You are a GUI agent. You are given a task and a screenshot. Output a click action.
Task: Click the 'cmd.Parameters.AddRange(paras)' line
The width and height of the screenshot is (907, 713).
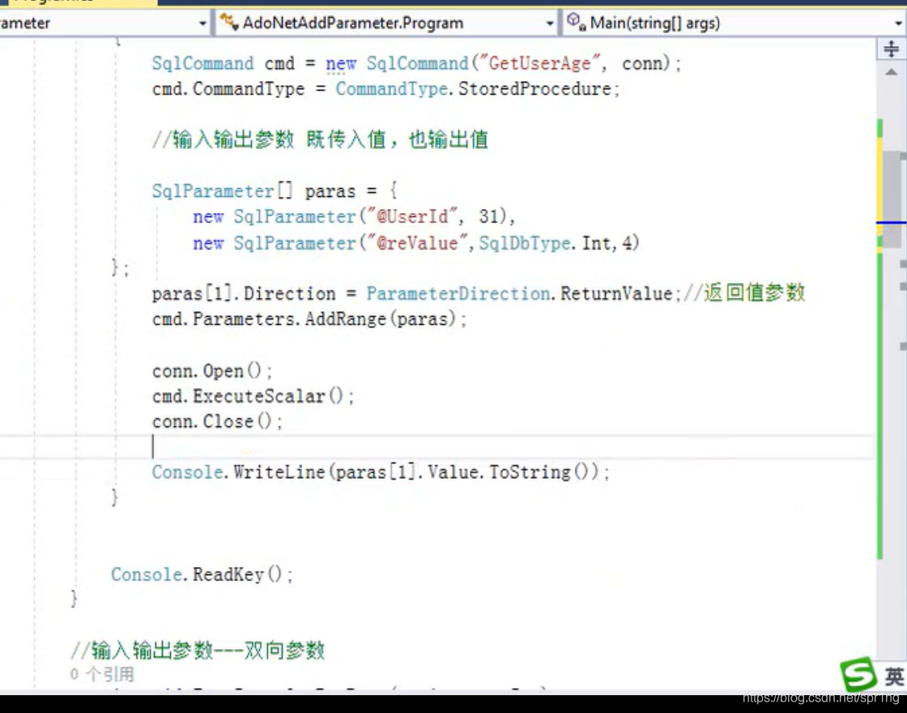309,319
